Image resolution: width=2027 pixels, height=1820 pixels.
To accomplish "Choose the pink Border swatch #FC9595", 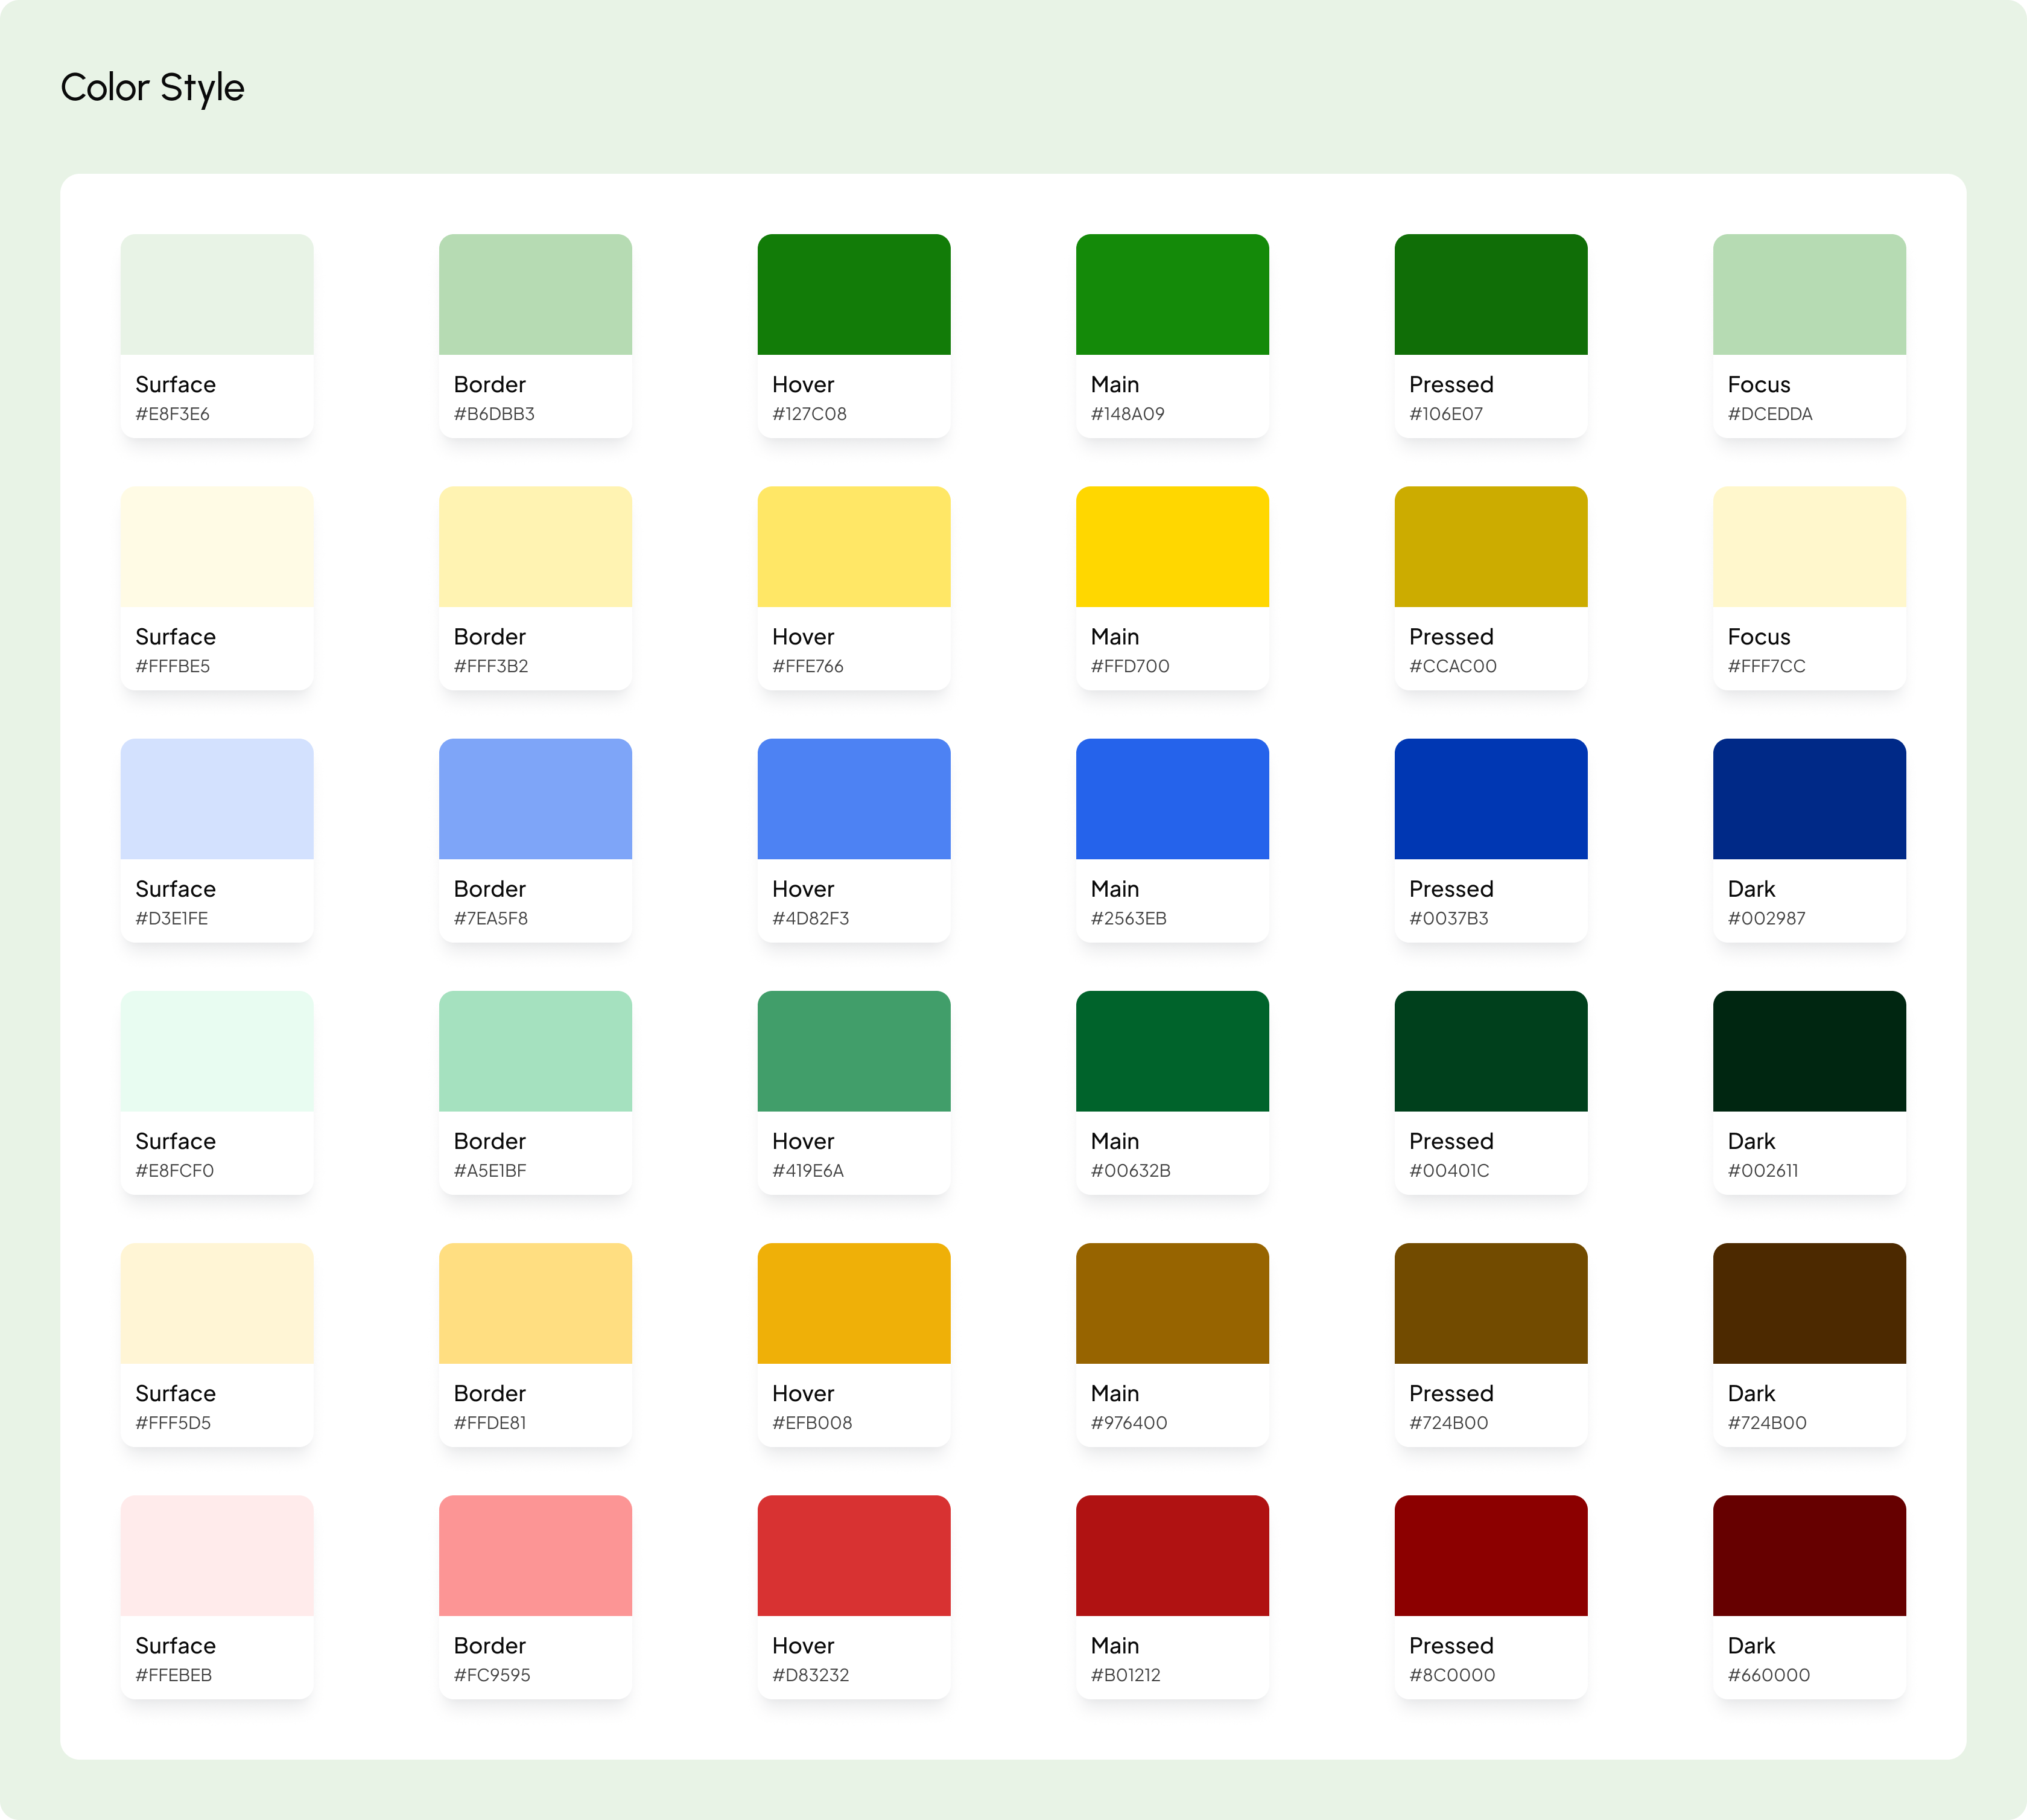I will click(535, 1555).
